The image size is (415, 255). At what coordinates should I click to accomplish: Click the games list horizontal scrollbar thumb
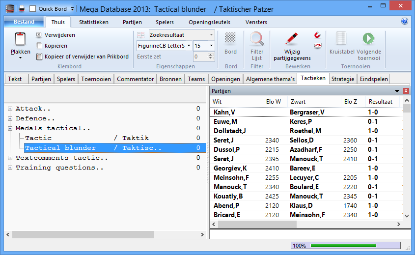tap(257, 224)
